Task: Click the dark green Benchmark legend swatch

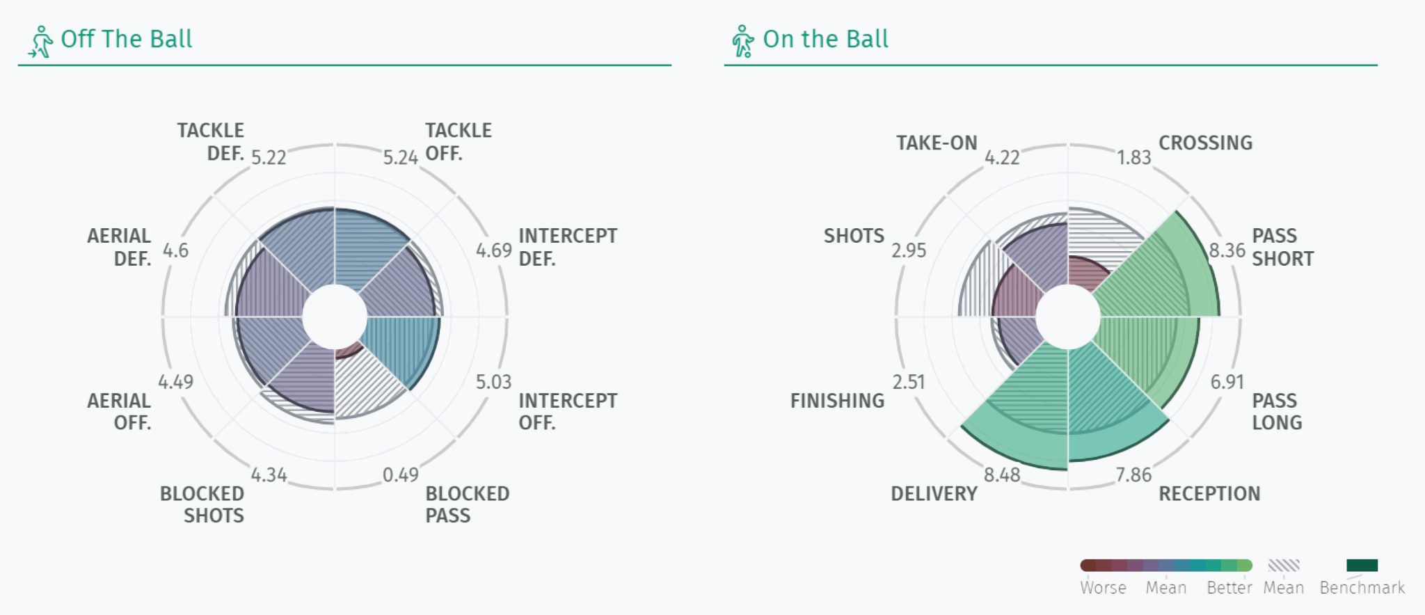Action: [x=1362, y=565]
